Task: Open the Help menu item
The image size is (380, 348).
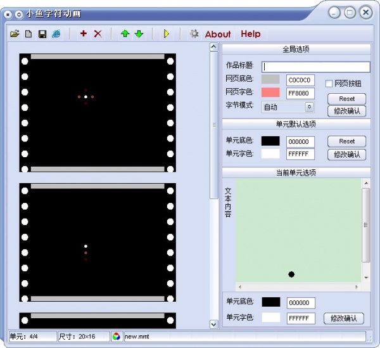Action: pyautogui.click(x=250, y=34)
